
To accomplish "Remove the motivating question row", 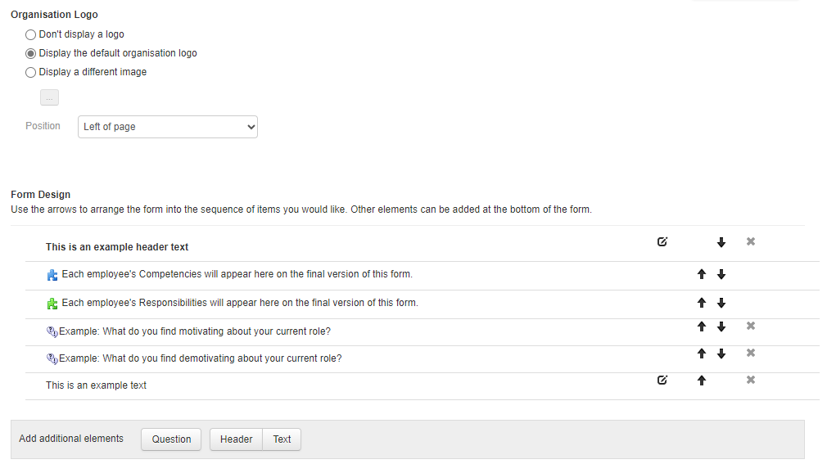I will click(751, 326).
